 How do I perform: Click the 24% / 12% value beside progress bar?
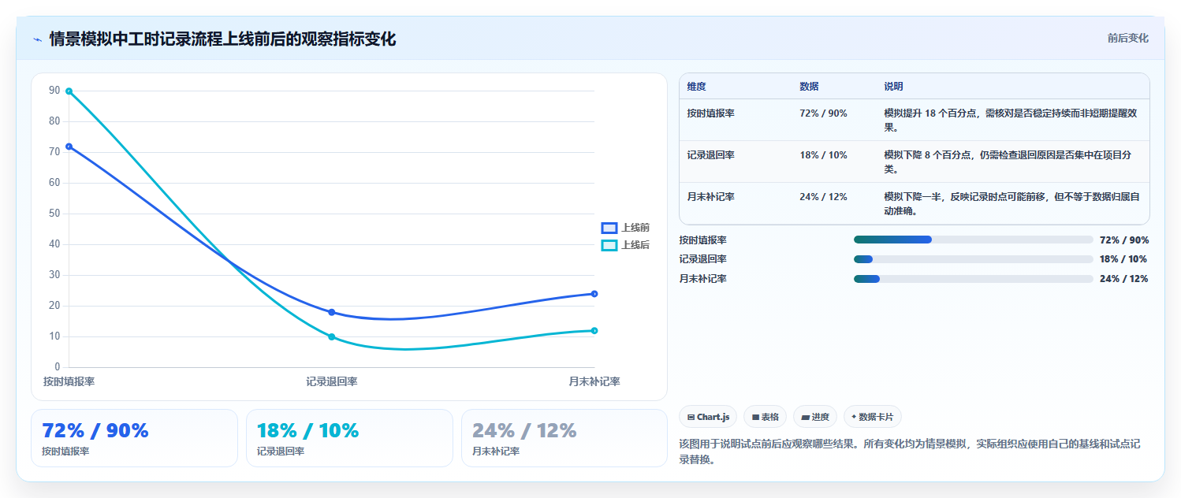pyautogui.click(x=1123, y=278)
